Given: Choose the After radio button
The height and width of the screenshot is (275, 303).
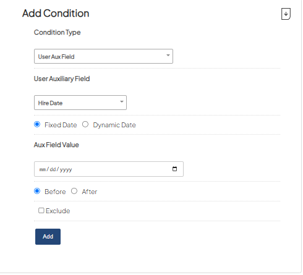Looking at the screenshot, I should pos(74,191).
